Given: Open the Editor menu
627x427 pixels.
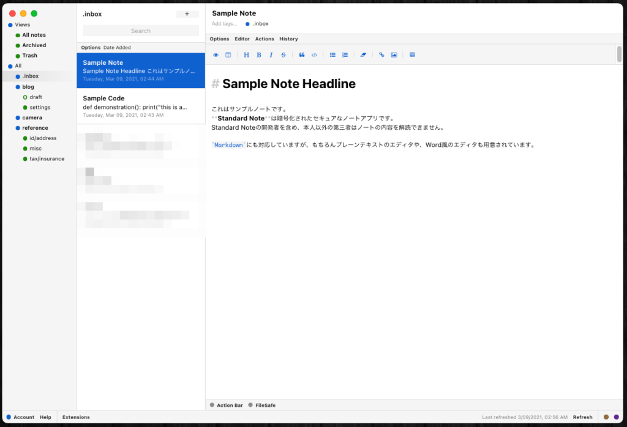Looking at the screenshot, I should tap(242, 39).
